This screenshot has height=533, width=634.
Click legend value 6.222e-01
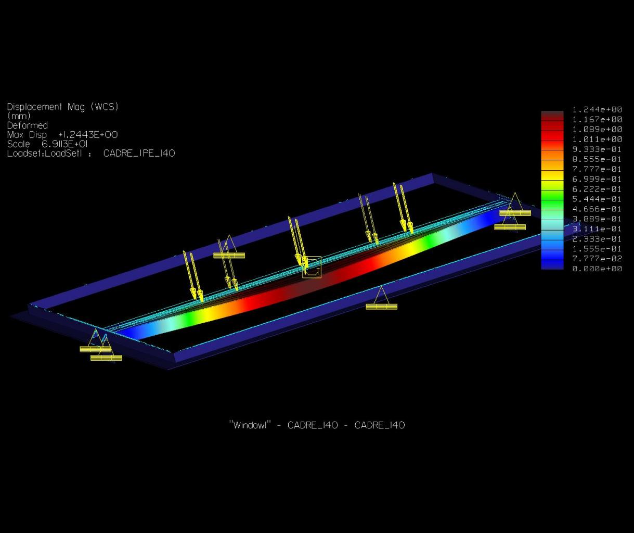(597, 189)
